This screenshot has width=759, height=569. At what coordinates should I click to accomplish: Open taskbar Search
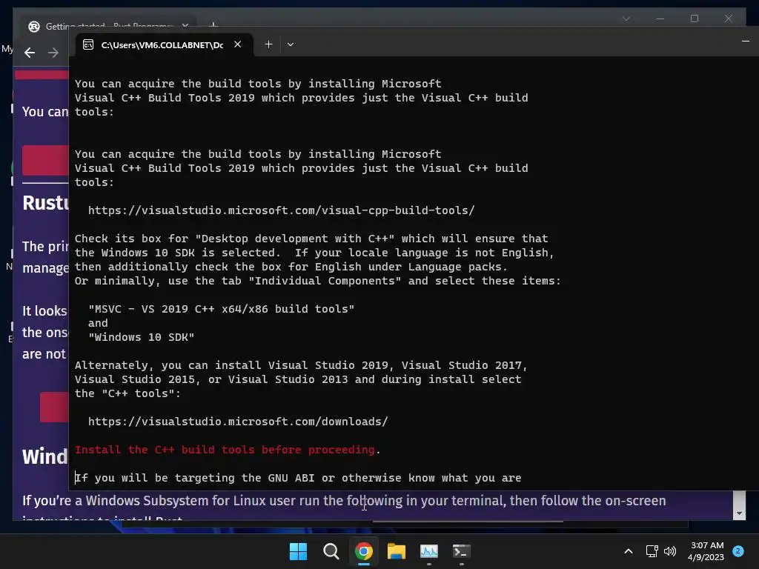(331, 551)
